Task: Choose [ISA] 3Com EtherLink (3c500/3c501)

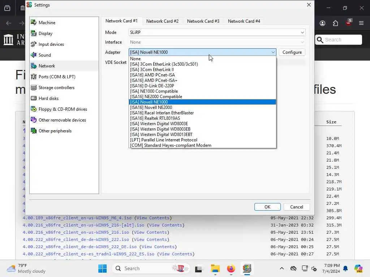Action: [x=202, y=64]
